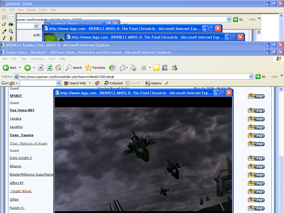Click the 0 blocked popup blocker button
This screenshot has width=284, height=213.
pyautogui.click(x=113, y=83)
